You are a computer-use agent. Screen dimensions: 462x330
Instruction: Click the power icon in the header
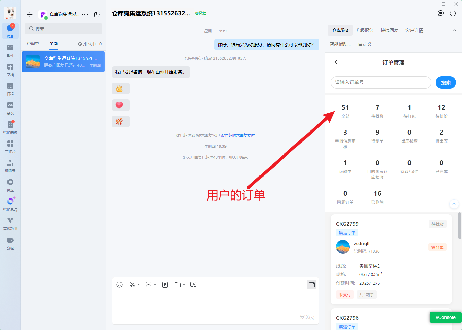(453, 13)
